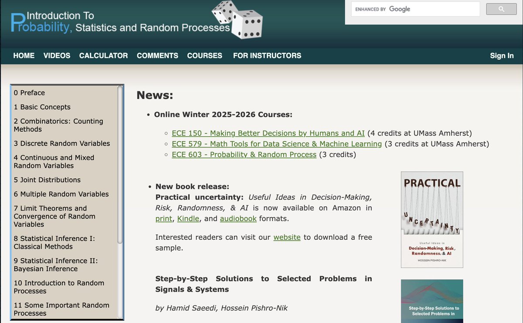Click the website link for free sample
This screenshot has width=523, height=323.
pyautogui.click(x=287, y=238)
